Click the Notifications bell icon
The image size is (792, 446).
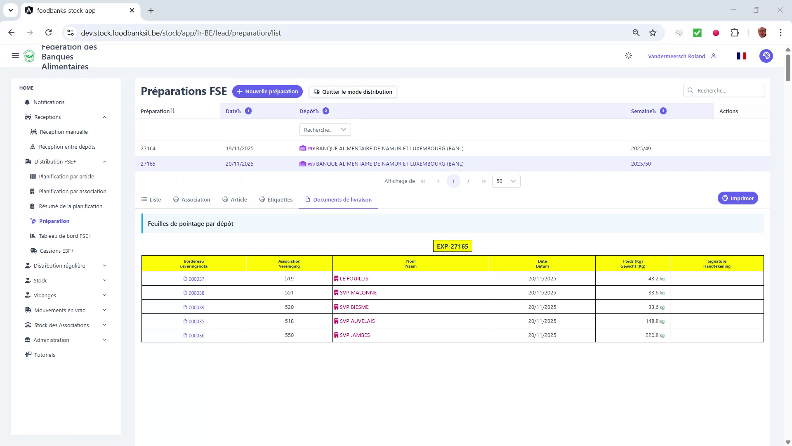pos(27,102)
